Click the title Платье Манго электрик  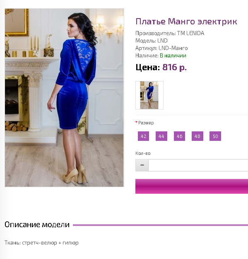click(x=186, y=21)
